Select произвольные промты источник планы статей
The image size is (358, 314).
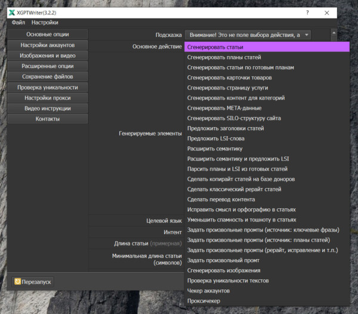coord(267,240)
